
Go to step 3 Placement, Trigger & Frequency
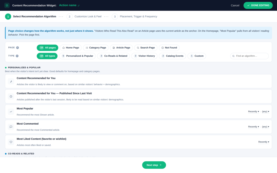(135, 16)
